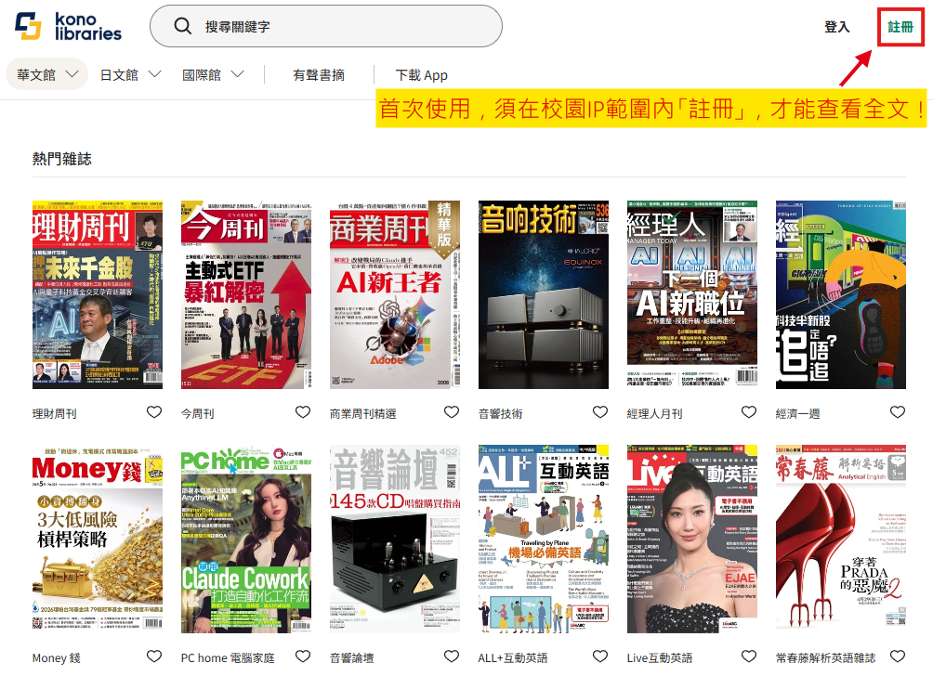Open the 經濟一週 magazine cover

coord(841,295)
